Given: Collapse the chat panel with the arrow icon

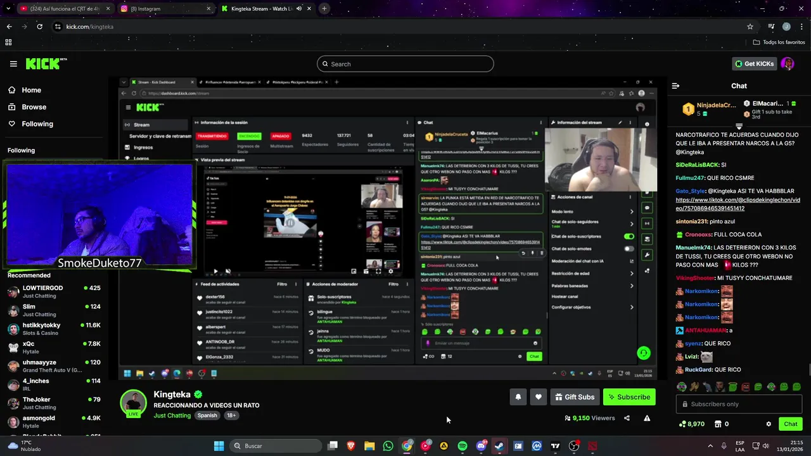Looking at the screenshot, I should [675, 85].
